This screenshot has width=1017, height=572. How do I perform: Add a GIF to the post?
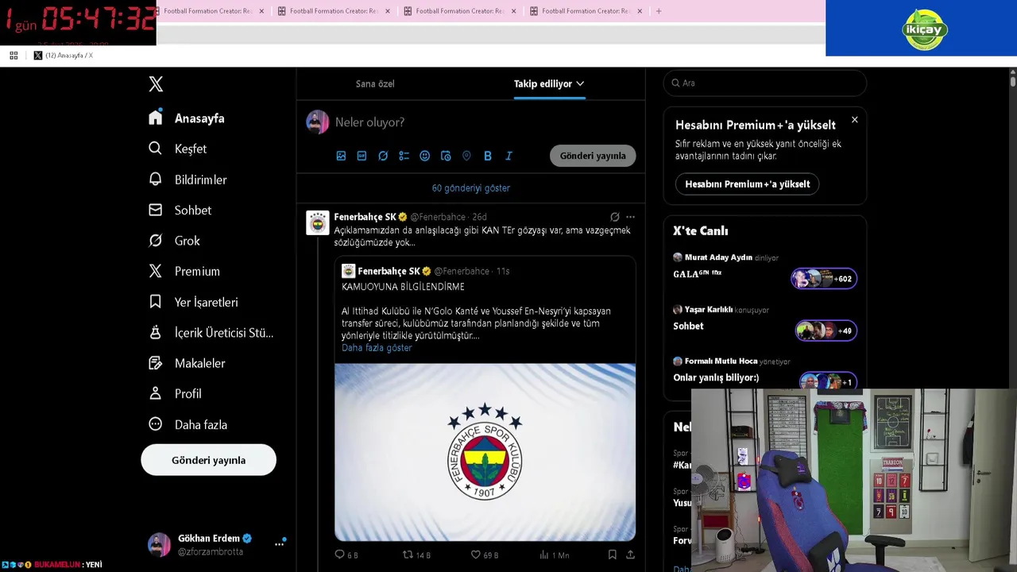pos(362,156)
